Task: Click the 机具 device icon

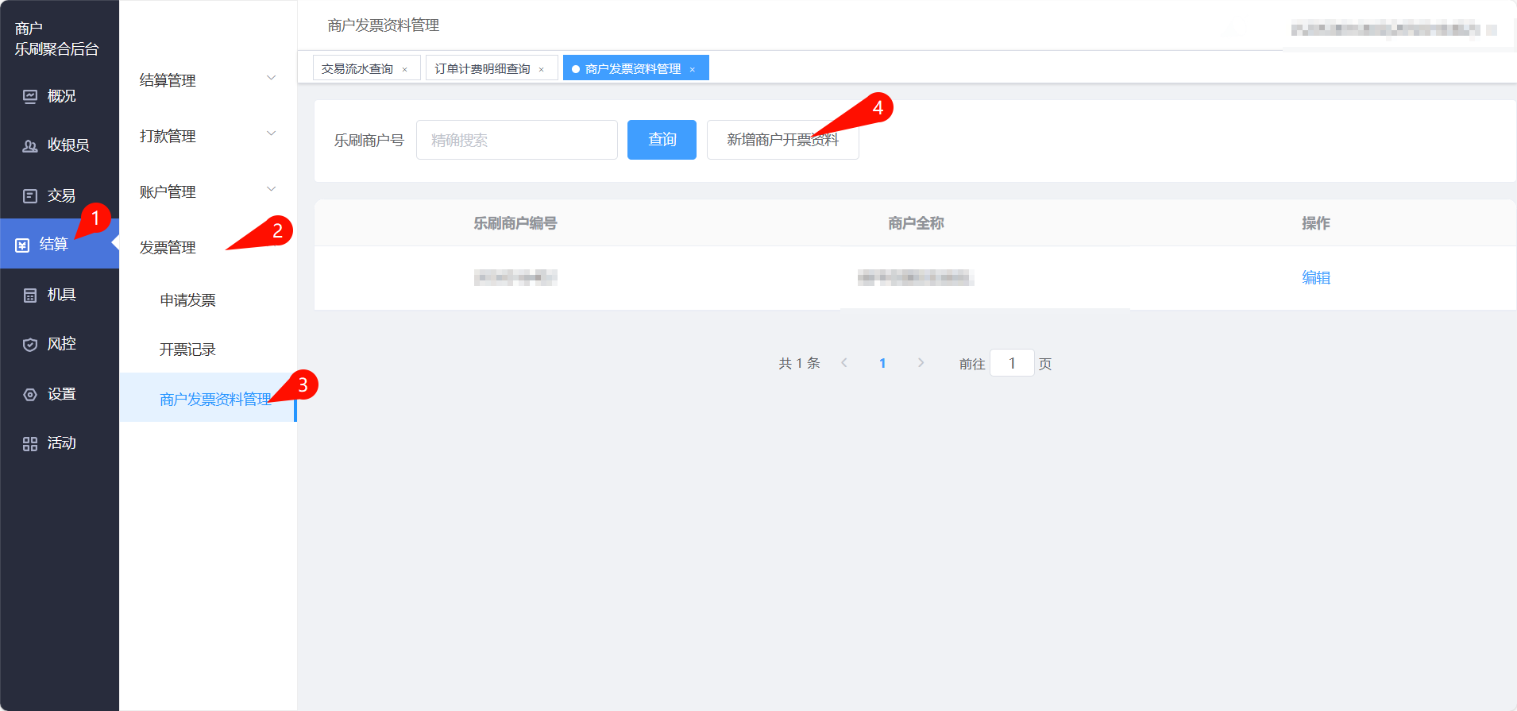Action: tap(30, 296)
